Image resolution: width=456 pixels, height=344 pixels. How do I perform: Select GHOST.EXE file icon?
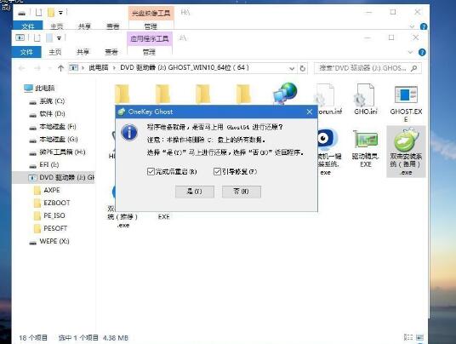click(x=406, y=95)
